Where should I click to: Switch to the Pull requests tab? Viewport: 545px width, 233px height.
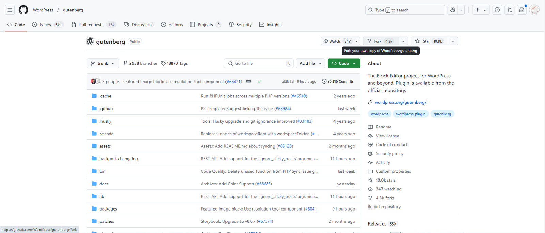[91, 25]
